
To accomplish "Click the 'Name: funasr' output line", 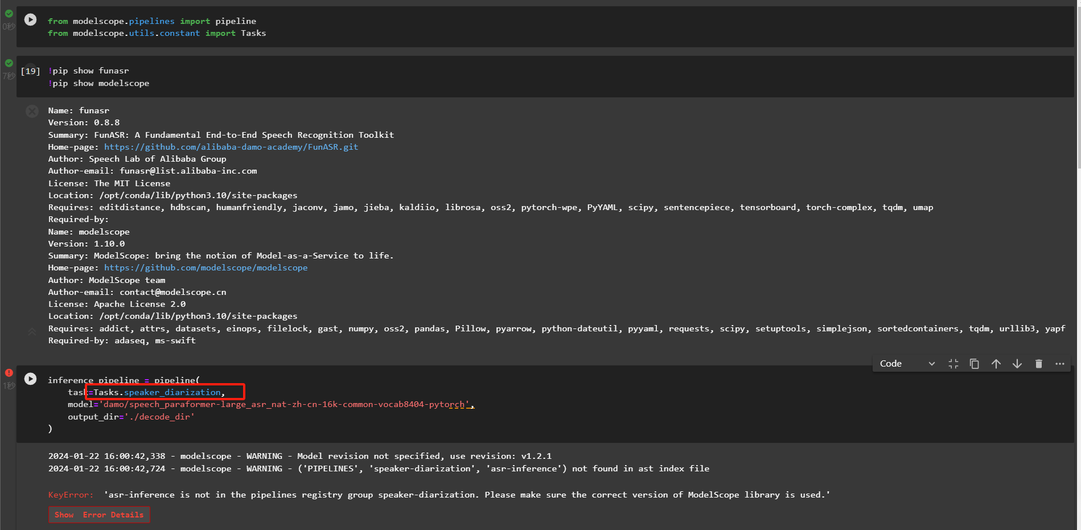I will (79, 110).
